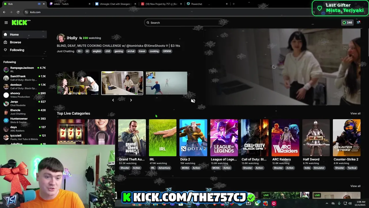The image size is (369, 208).
Task: Switch to the edate - Twitch tab
Action: pyautogui.click(x=70, y=4)
